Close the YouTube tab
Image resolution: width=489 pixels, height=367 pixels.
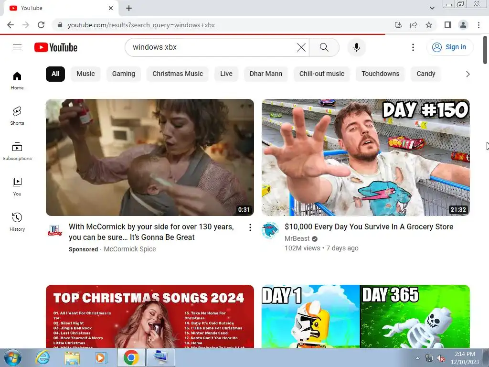pos(111,8)
